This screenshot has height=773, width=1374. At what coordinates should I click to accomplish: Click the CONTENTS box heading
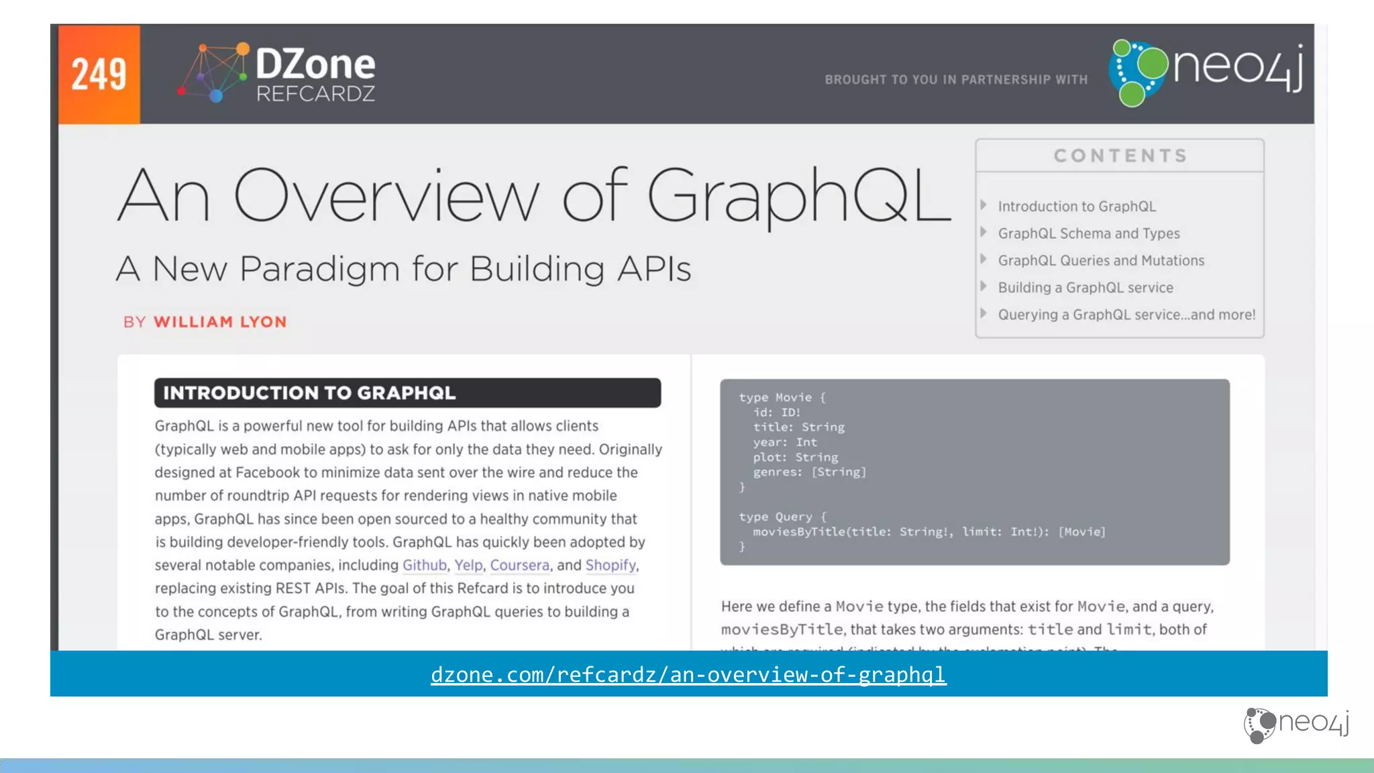point(1120,156)
